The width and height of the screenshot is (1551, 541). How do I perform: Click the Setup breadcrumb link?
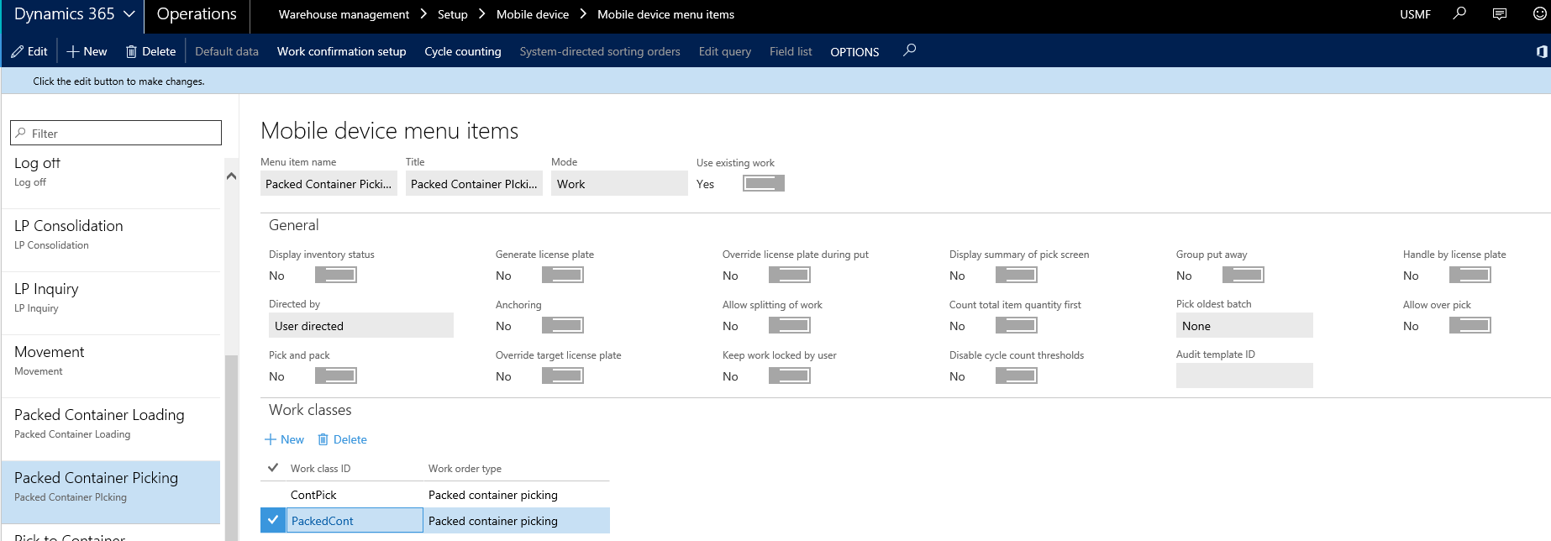tap(452, 14)
